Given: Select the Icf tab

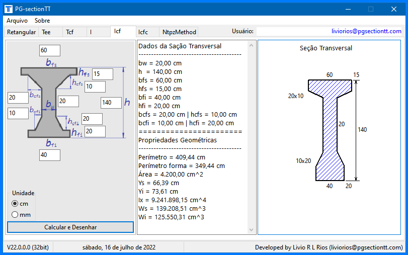Looking at the screenshot, I should point(123,31).
